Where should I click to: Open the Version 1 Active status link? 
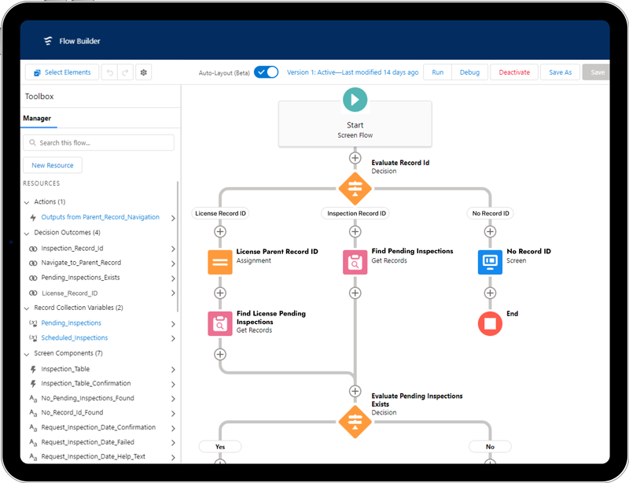pyautogui.click(x=352, y=72)
